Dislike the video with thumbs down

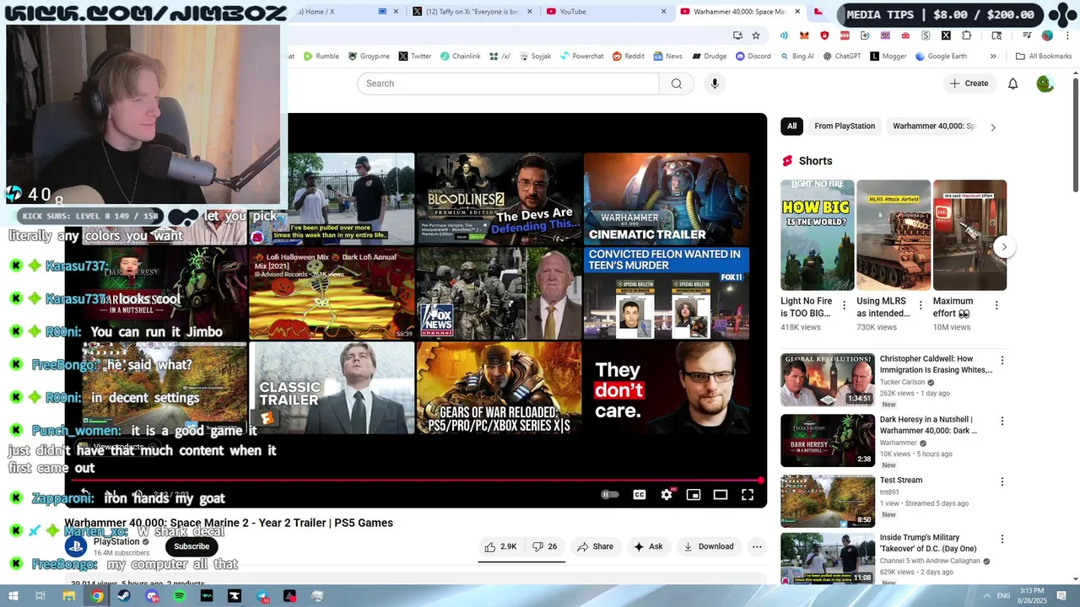point(544,546)
